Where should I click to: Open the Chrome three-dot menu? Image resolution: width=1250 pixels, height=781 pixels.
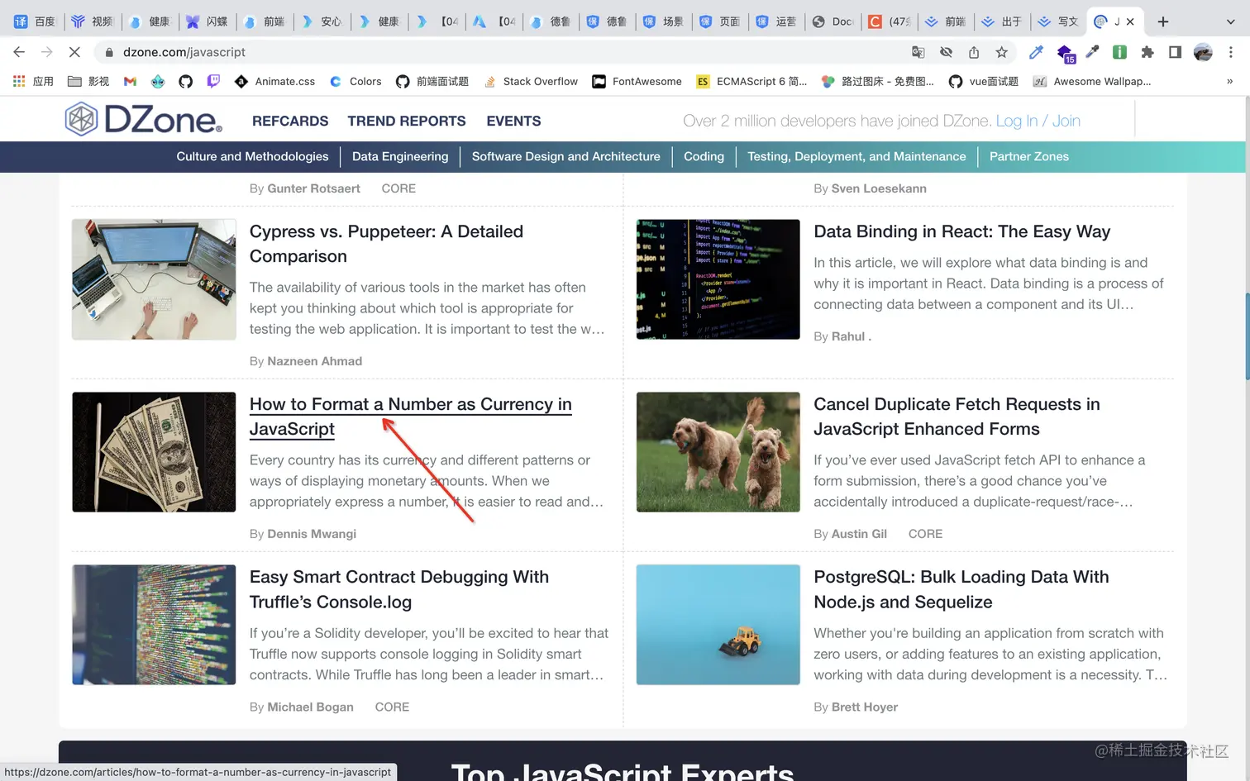point(1231,52)
